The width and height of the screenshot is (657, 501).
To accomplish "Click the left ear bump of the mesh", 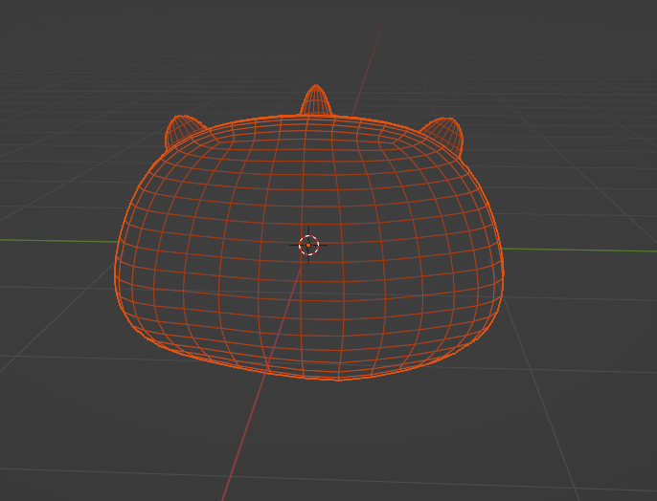I will 183,131.
